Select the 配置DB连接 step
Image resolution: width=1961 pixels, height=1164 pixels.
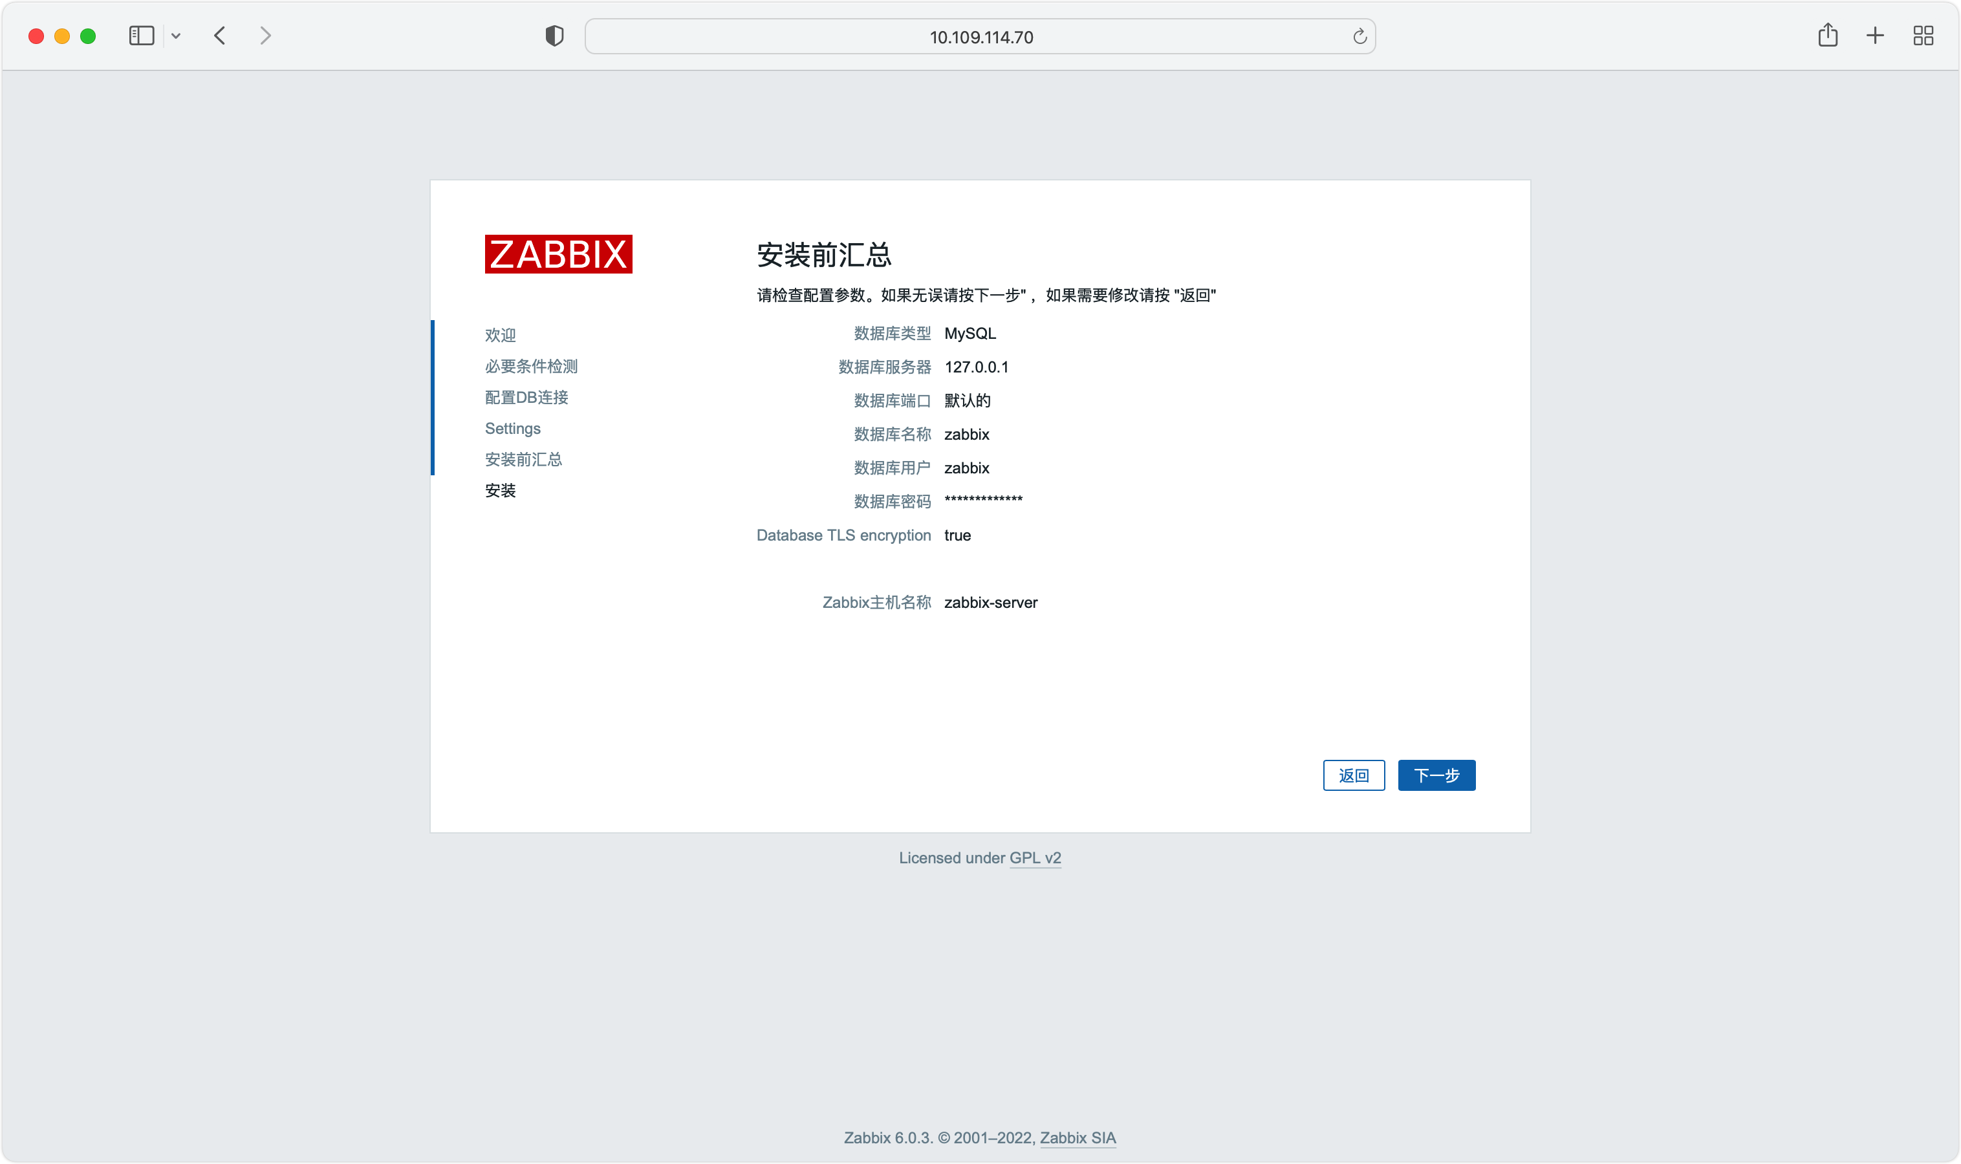tap(526, 398)
